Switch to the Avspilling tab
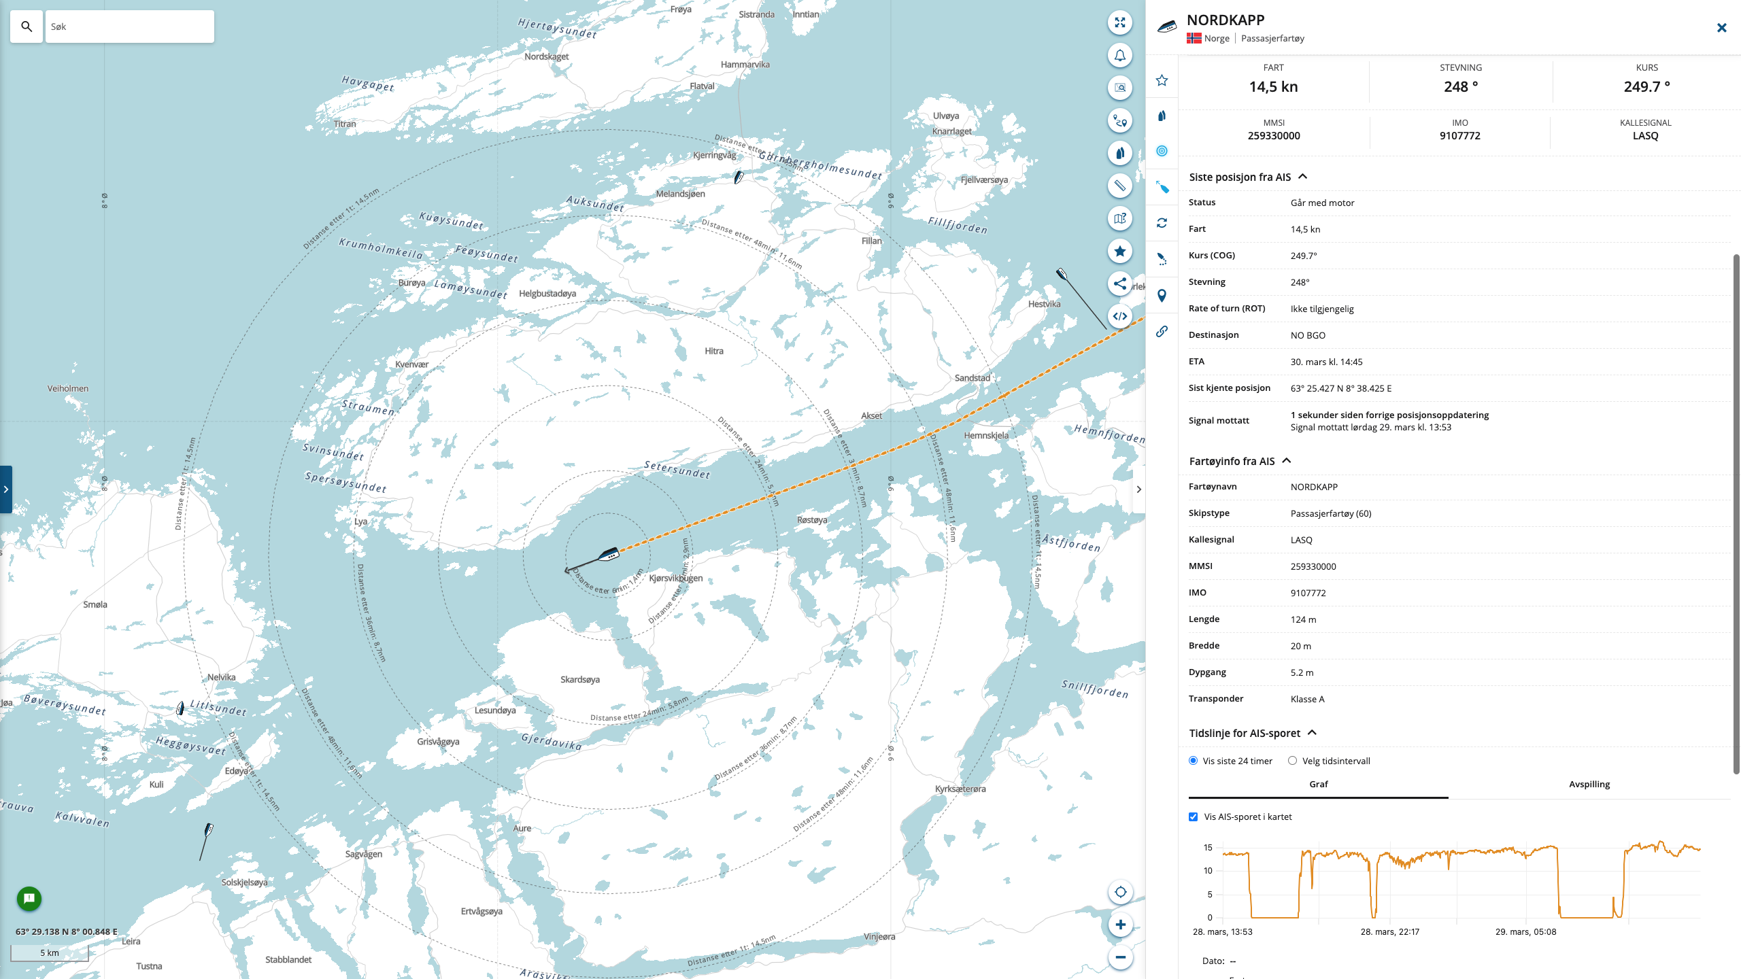The width and height of the screenshot is (1741, 979). pyautogui.click(x=1589, y=784)
